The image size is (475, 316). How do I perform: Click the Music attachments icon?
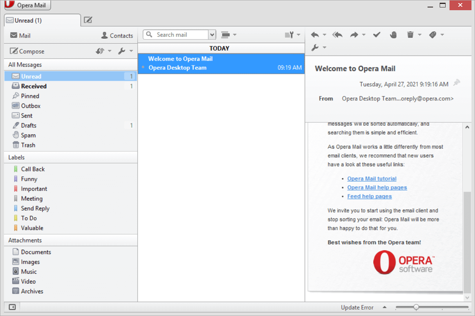pyautogui.click(x=16, y=272)
